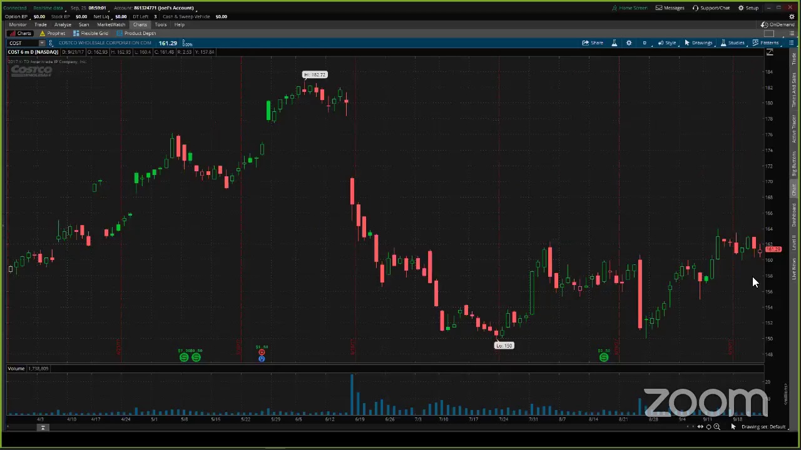The height and width of the screenshot is (450, 801).
Task: Click the 161.29 last price value
Action: (x=168, y=43)
